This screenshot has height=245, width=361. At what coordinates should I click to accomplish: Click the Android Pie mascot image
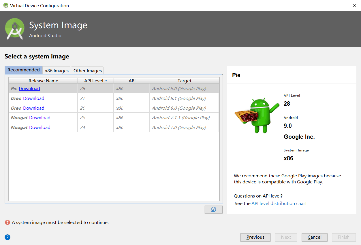click(x=257, y=115)
